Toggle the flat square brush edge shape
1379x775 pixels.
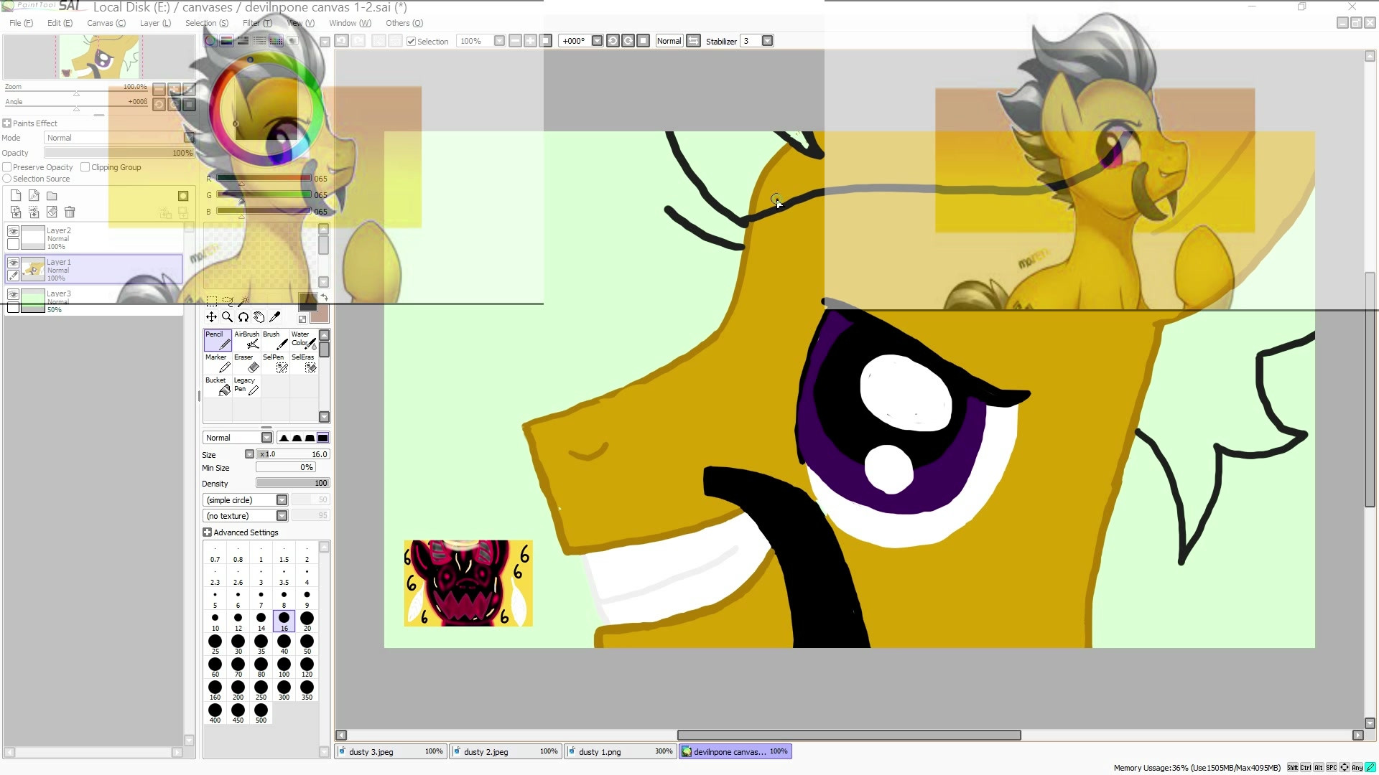[x=323, y=438]
